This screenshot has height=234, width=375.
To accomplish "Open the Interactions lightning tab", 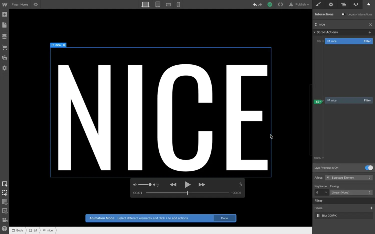I will [369, 4].
